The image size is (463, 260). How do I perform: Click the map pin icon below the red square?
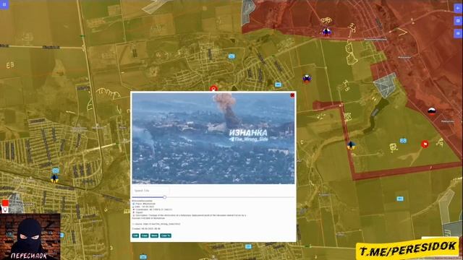(5, 209)
